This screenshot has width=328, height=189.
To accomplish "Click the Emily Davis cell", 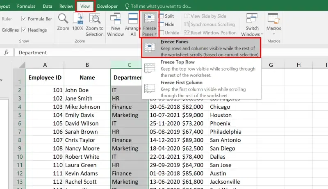I will pos(87,115).
